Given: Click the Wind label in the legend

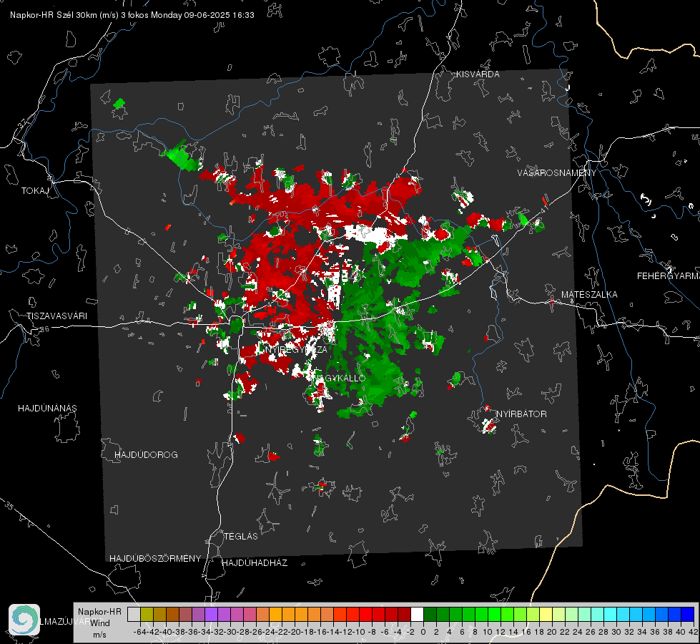Looking at the screenshot, I should coord(99,623).
